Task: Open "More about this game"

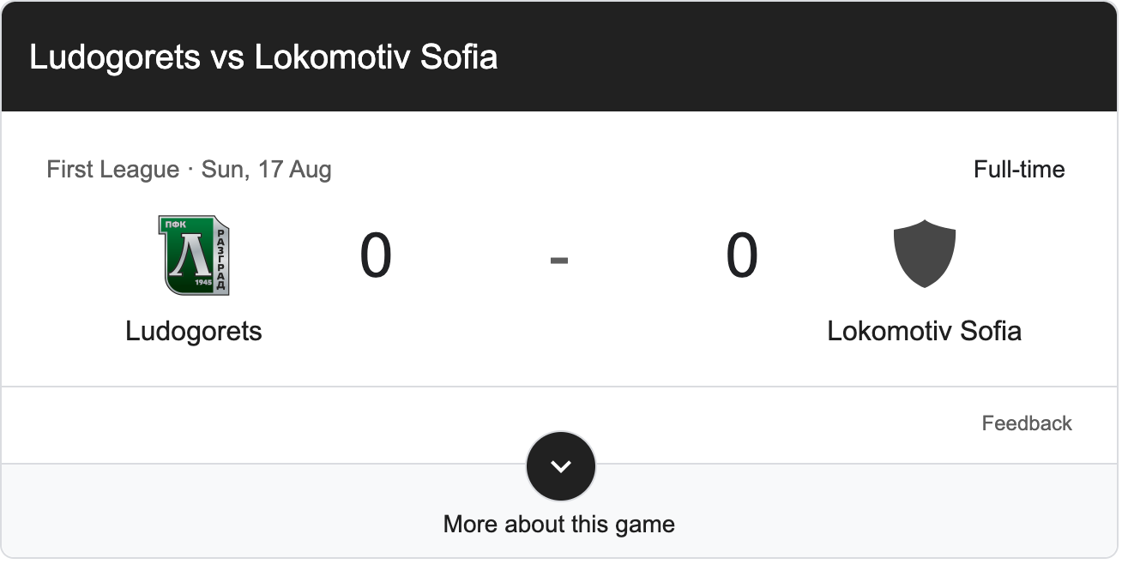Action: pyautogui.click(x=558, y=524)
